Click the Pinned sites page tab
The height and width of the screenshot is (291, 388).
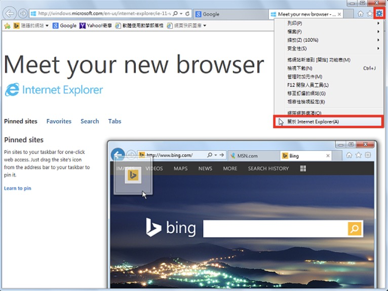click(21, 121)
